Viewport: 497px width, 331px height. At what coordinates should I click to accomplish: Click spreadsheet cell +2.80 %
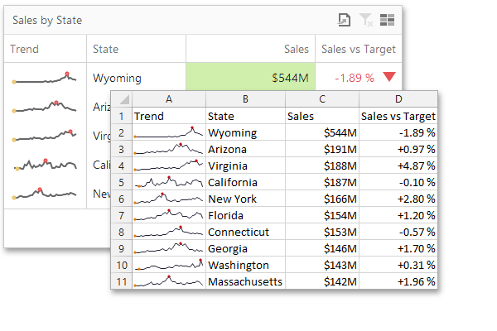tap(398, 199)
